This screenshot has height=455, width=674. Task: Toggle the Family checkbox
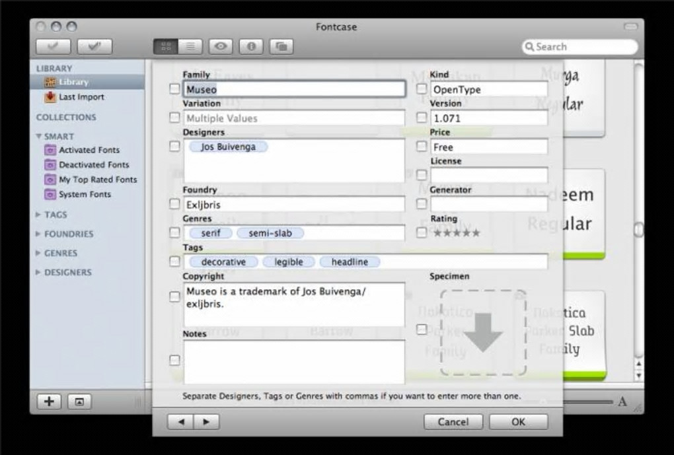[174, 89]
